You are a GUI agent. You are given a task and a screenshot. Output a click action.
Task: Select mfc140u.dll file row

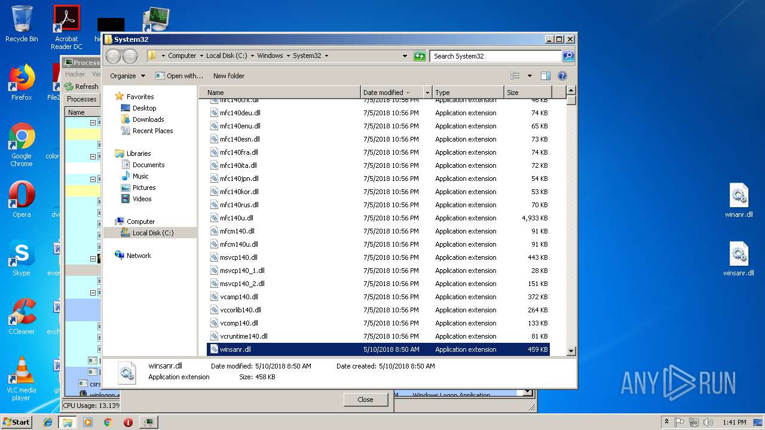click(x=378, y=218)
